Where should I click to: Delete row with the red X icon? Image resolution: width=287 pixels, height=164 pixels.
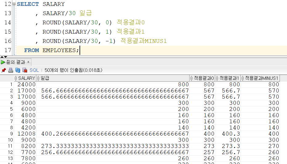tap(25, 70)
